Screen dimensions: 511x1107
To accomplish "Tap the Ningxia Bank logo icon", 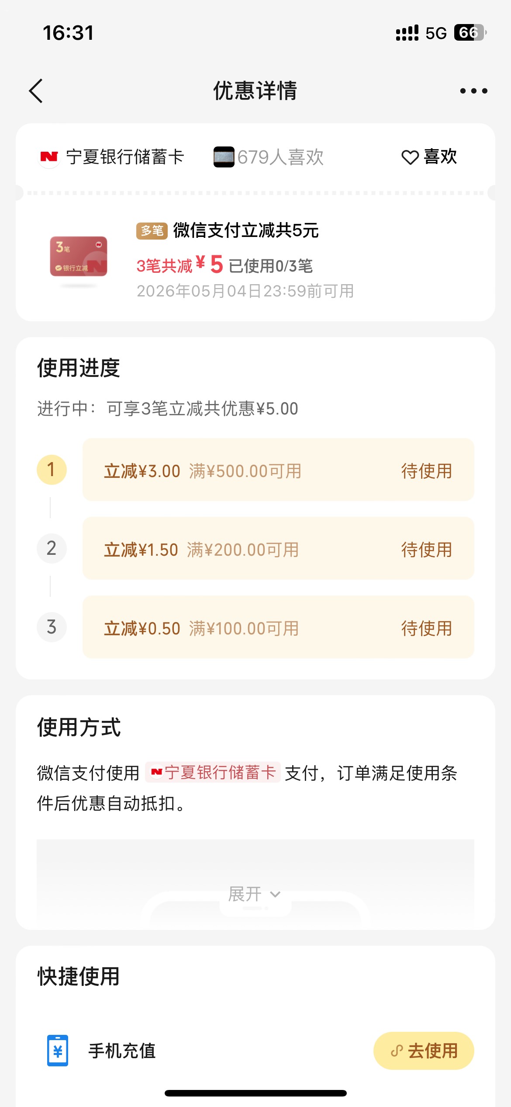I will (x=49, y=157).
